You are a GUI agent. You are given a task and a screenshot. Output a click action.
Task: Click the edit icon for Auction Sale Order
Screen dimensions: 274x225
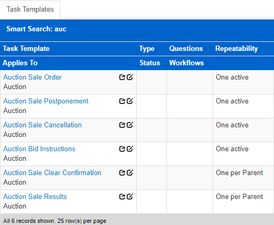pyautogui.click(x=130, y=77)
